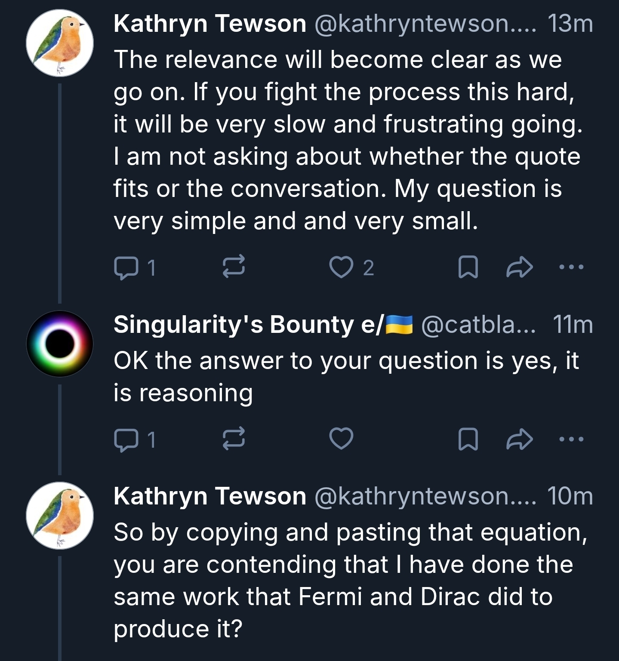619x661 pixels.
Task: Open Kathryn Tewson profile name at top
Action: pyautogui.click(x=210, y=23)
